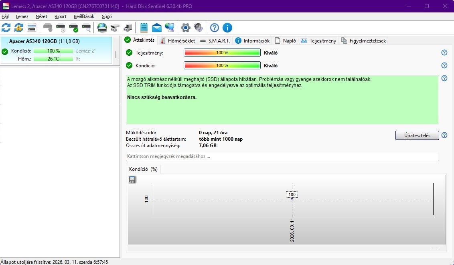
Task: Click the blue info circle toolbar icon
Action: [x=227, y=28]
